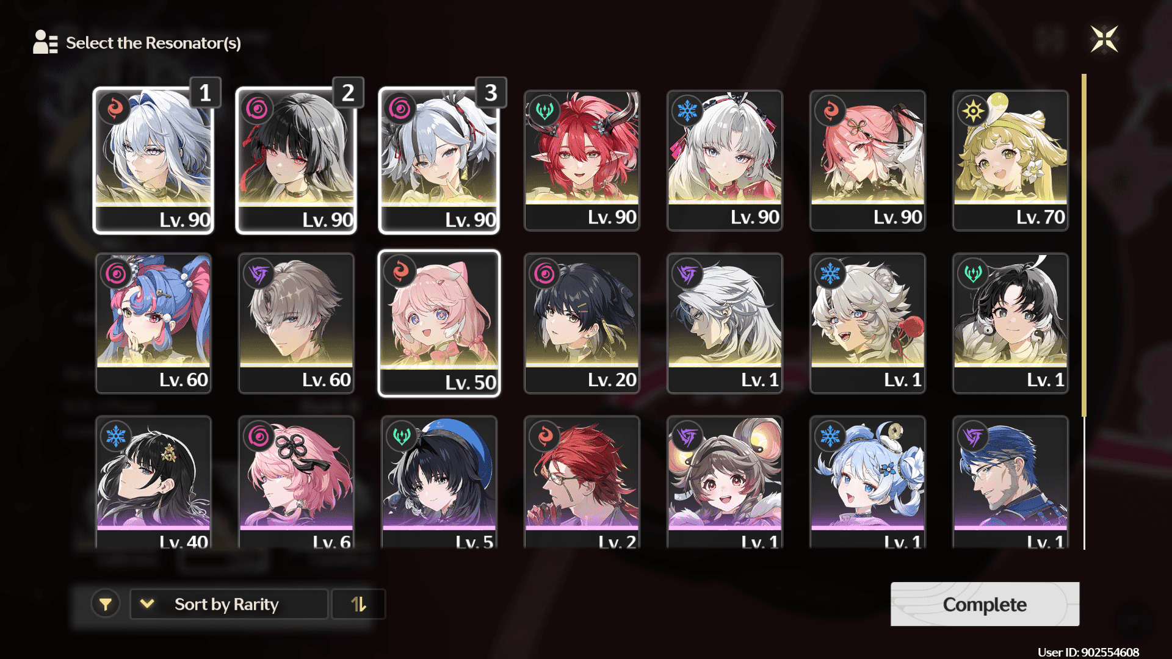Close the resonator selection screen

[1104, 39]
